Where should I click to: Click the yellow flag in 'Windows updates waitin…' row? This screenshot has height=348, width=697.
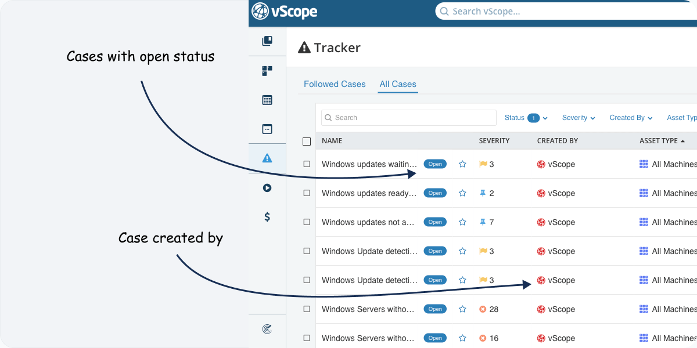[483, 164]
